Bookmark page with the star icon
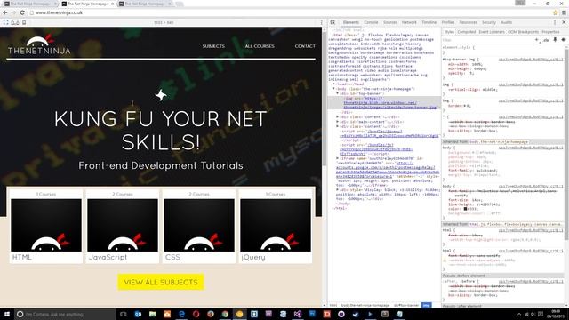569x320 pixels. [555, 12]
